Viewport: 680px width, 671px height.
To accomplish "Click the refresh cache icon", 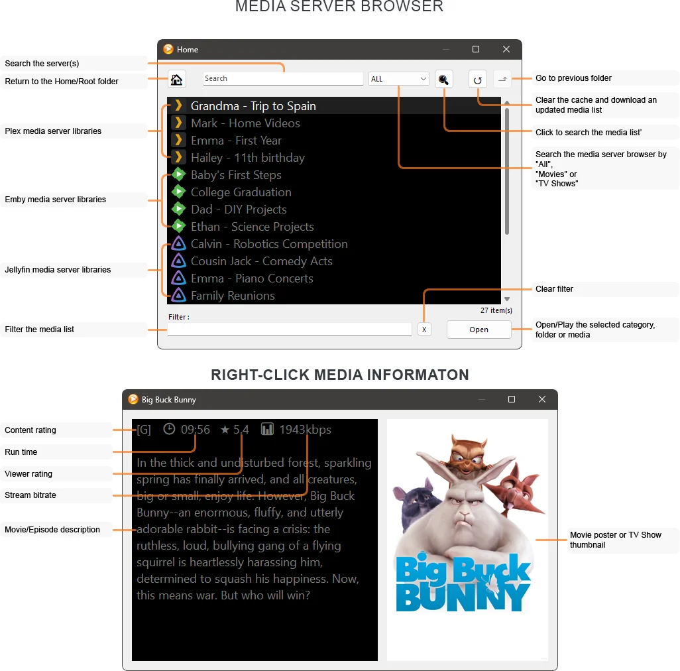I will (477, 80).
